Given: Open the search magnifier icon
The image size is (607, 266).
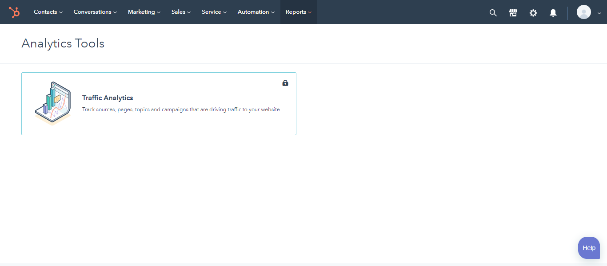Looking at the screenshot, I should pos(493,12).
